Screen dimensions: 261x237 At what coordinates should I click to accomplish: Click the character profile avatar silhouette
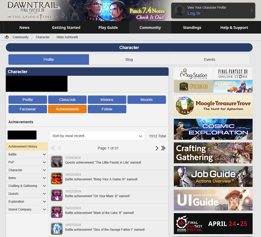pyautogui.click(x=179, y=10)
